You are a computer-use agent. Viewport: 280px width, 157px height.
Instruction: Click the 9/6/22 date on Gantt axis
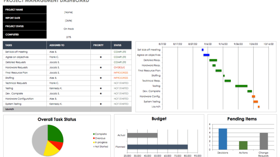point(208,44)
